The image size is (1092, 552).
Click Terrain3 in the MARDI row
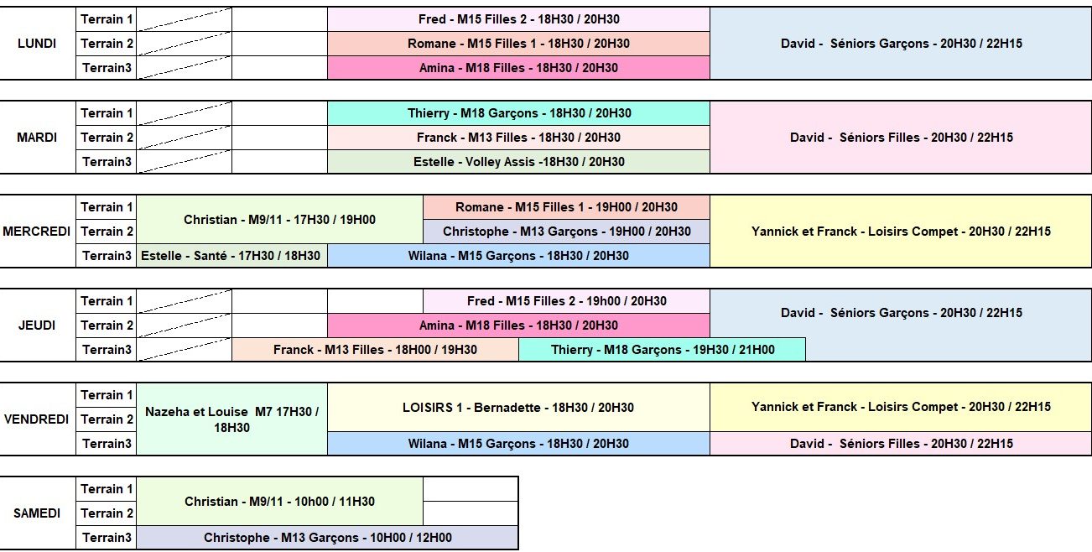(x=107, y=162)
